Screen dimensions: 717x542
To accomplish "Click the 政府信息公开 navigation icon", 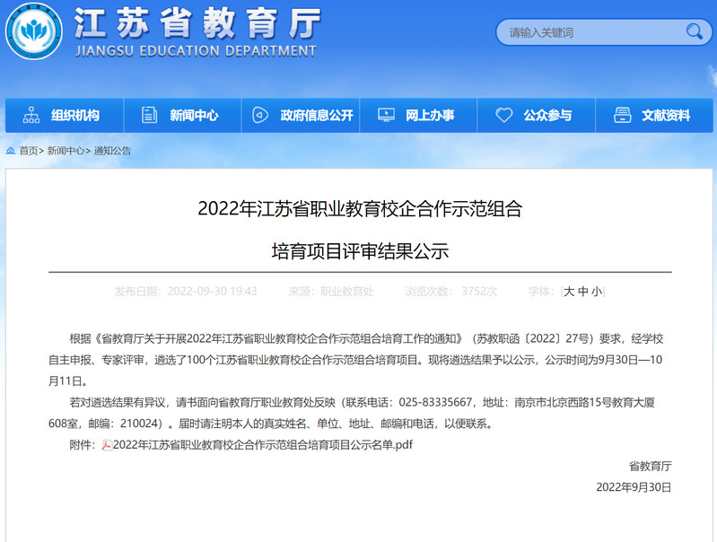I will tap(260, 115).
